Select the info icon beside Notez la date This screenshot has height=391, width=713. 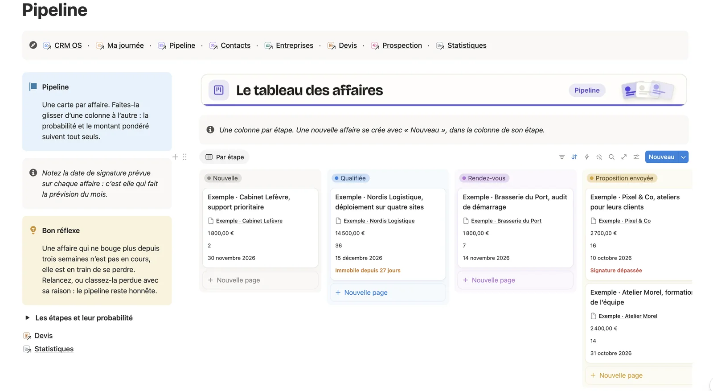(33, 173)
